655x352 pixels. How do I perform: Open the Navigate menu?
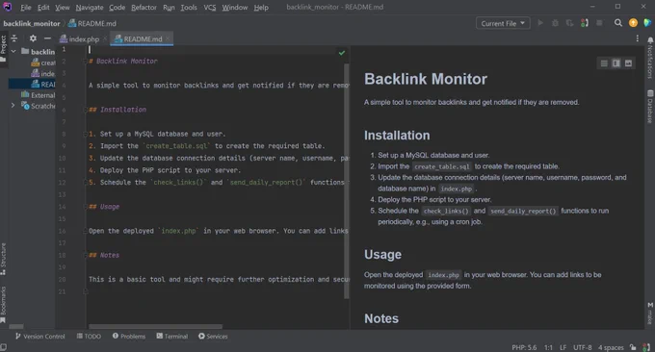pos(90,7)
